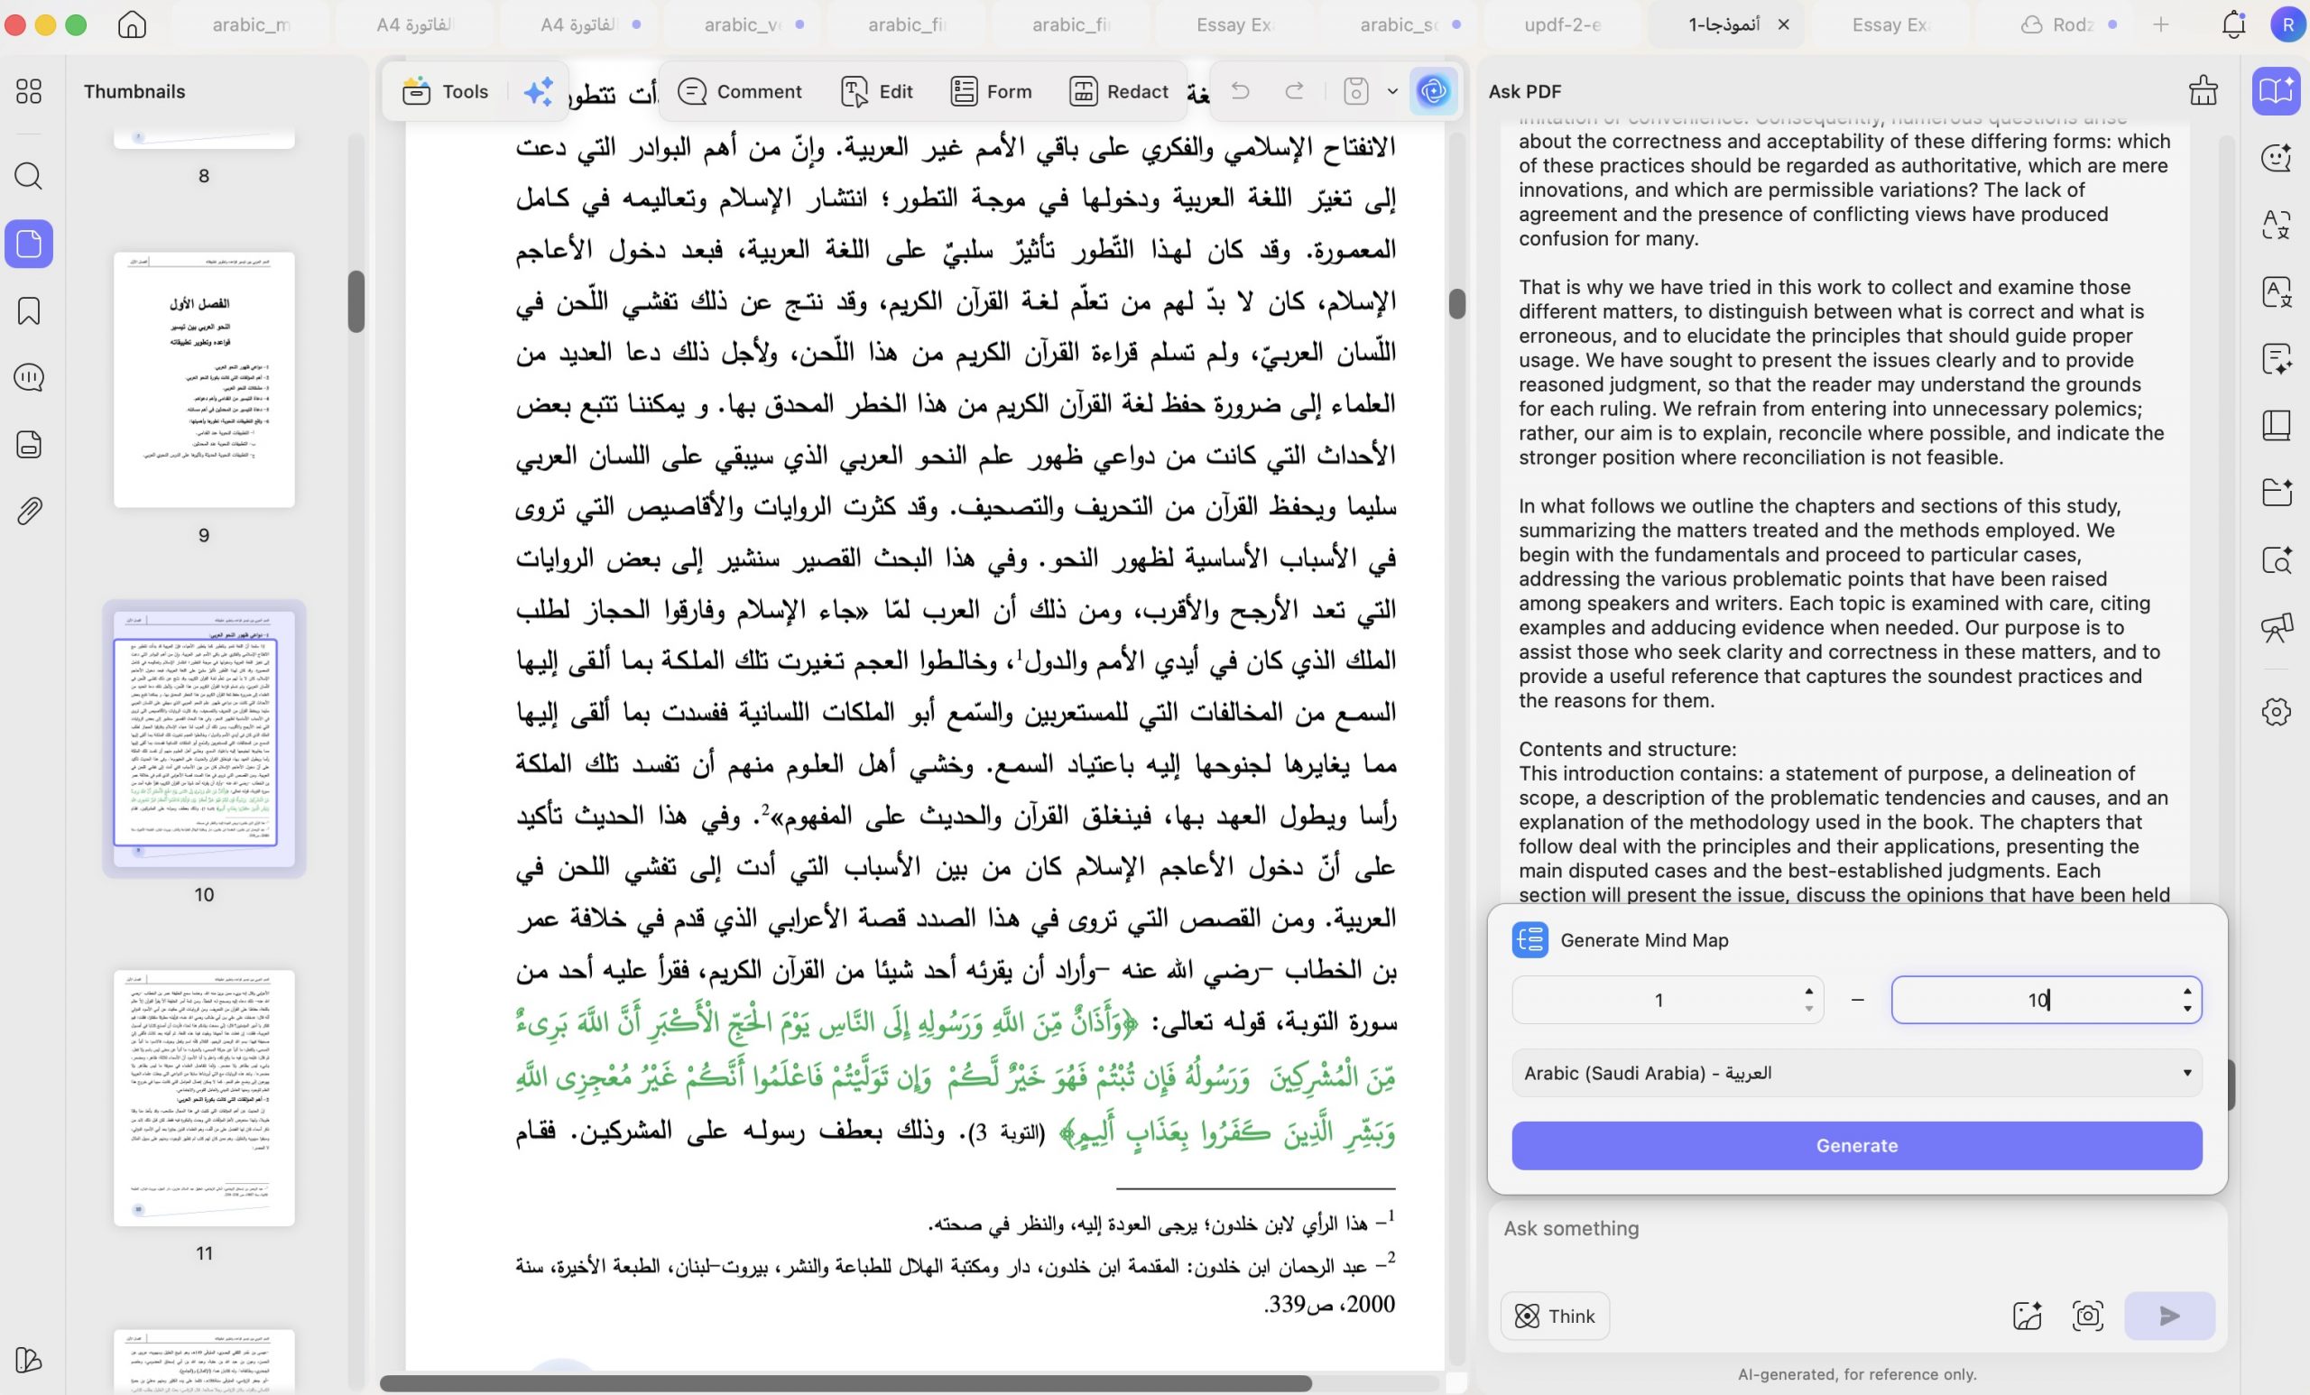
Task: Click the save document icon
Action: coord(1355,91)
